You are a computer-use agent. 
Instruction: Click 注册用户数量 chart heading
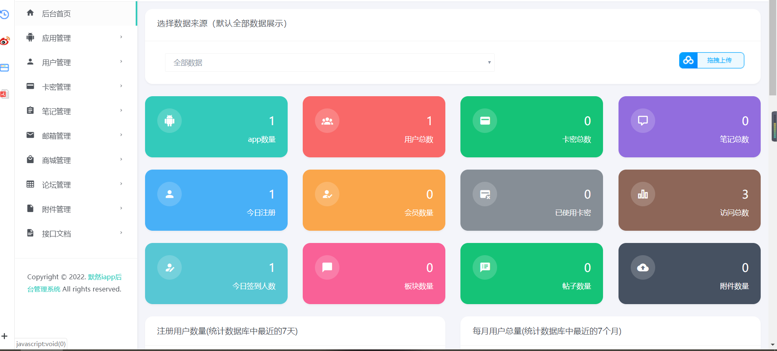click(227, 331)
